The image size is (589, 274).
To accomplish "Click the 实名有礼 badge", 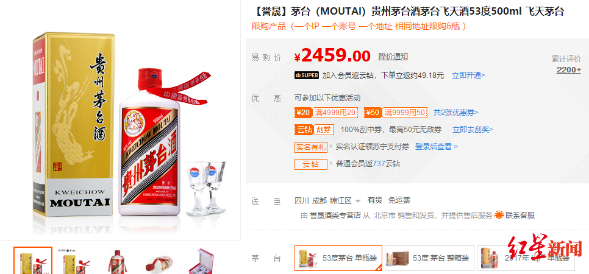I will click(310, 147).
